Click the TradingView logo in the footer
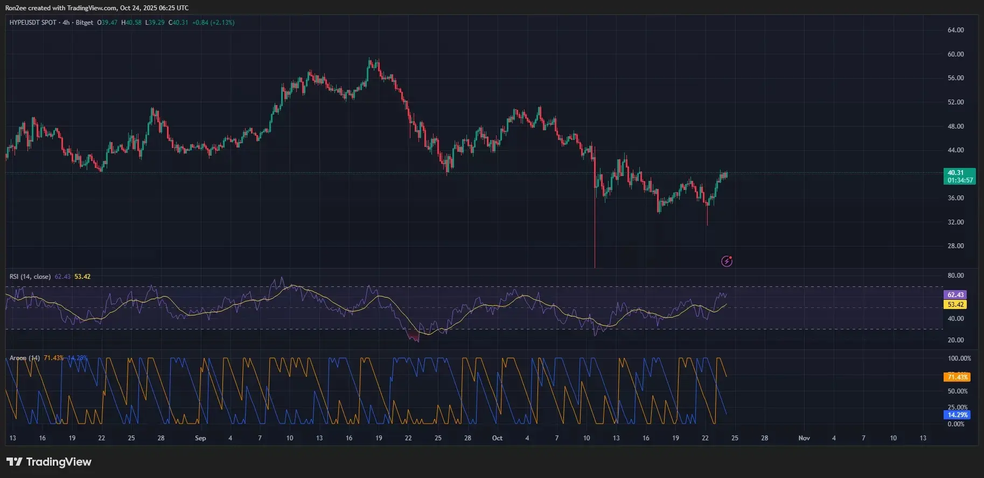 [x=49, y=462]
